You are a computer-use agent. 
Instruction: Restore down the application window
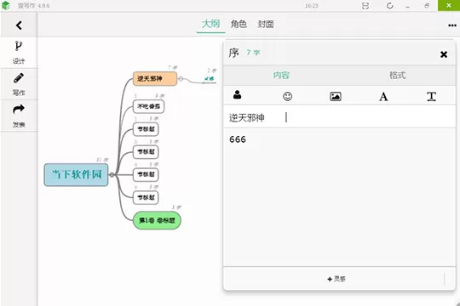pyautogui.click(x=427, y=6)
